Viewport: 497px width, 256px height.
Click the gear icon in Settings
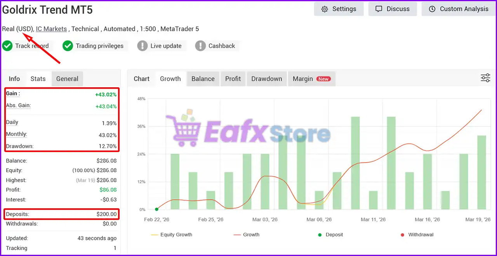325,9
